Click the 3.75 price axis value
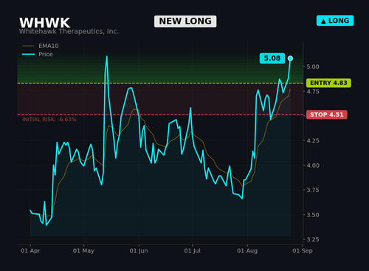This screenshot has width=369, height=271. click(313, 190)
